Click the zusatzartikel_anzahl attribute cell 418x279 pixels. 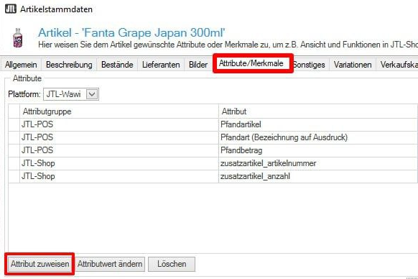[x=318, y=176]
